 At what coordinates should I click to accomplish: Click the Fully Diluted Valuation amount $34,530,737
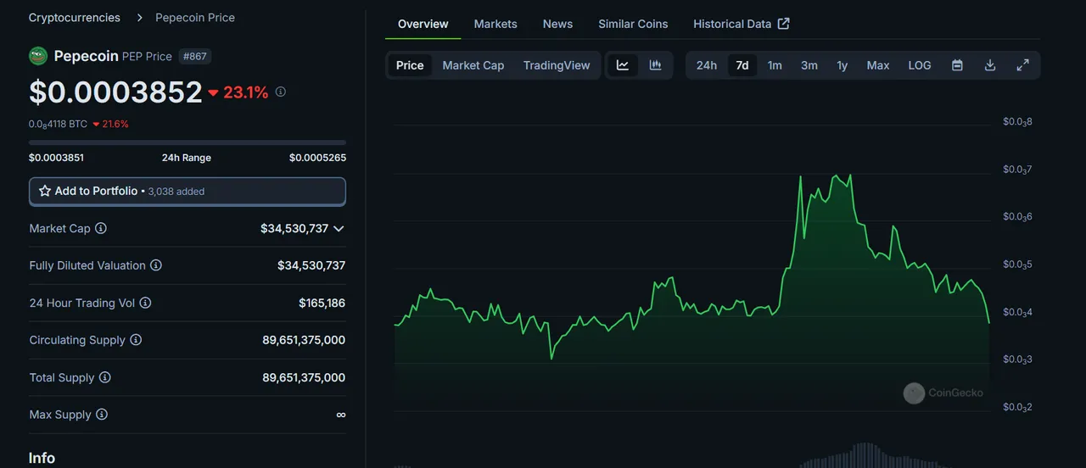311,265
